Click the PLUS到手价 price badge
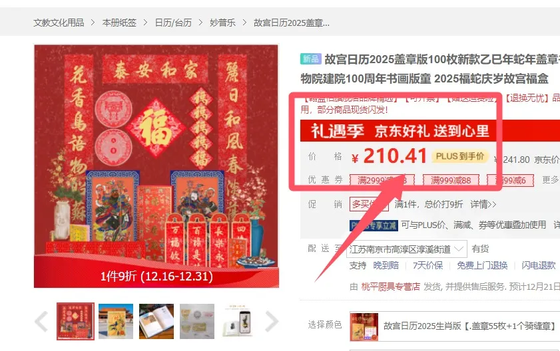Screen dimensions: 560x351 coord(460,156)
